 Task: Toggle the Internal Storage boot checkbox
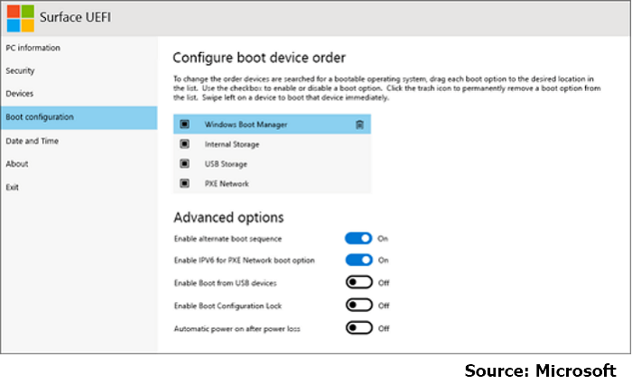[x=185, y=144]
